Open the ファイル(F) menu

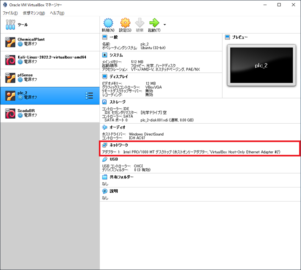[10, 13]
